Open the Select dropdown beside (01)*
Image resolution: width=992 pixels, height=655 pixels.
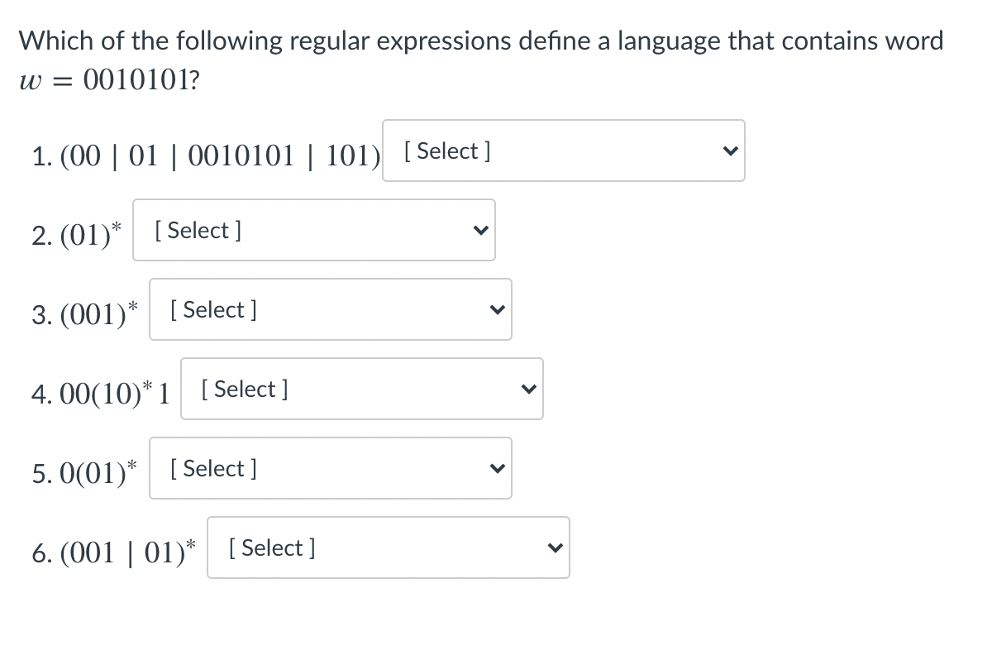point(314,230)
